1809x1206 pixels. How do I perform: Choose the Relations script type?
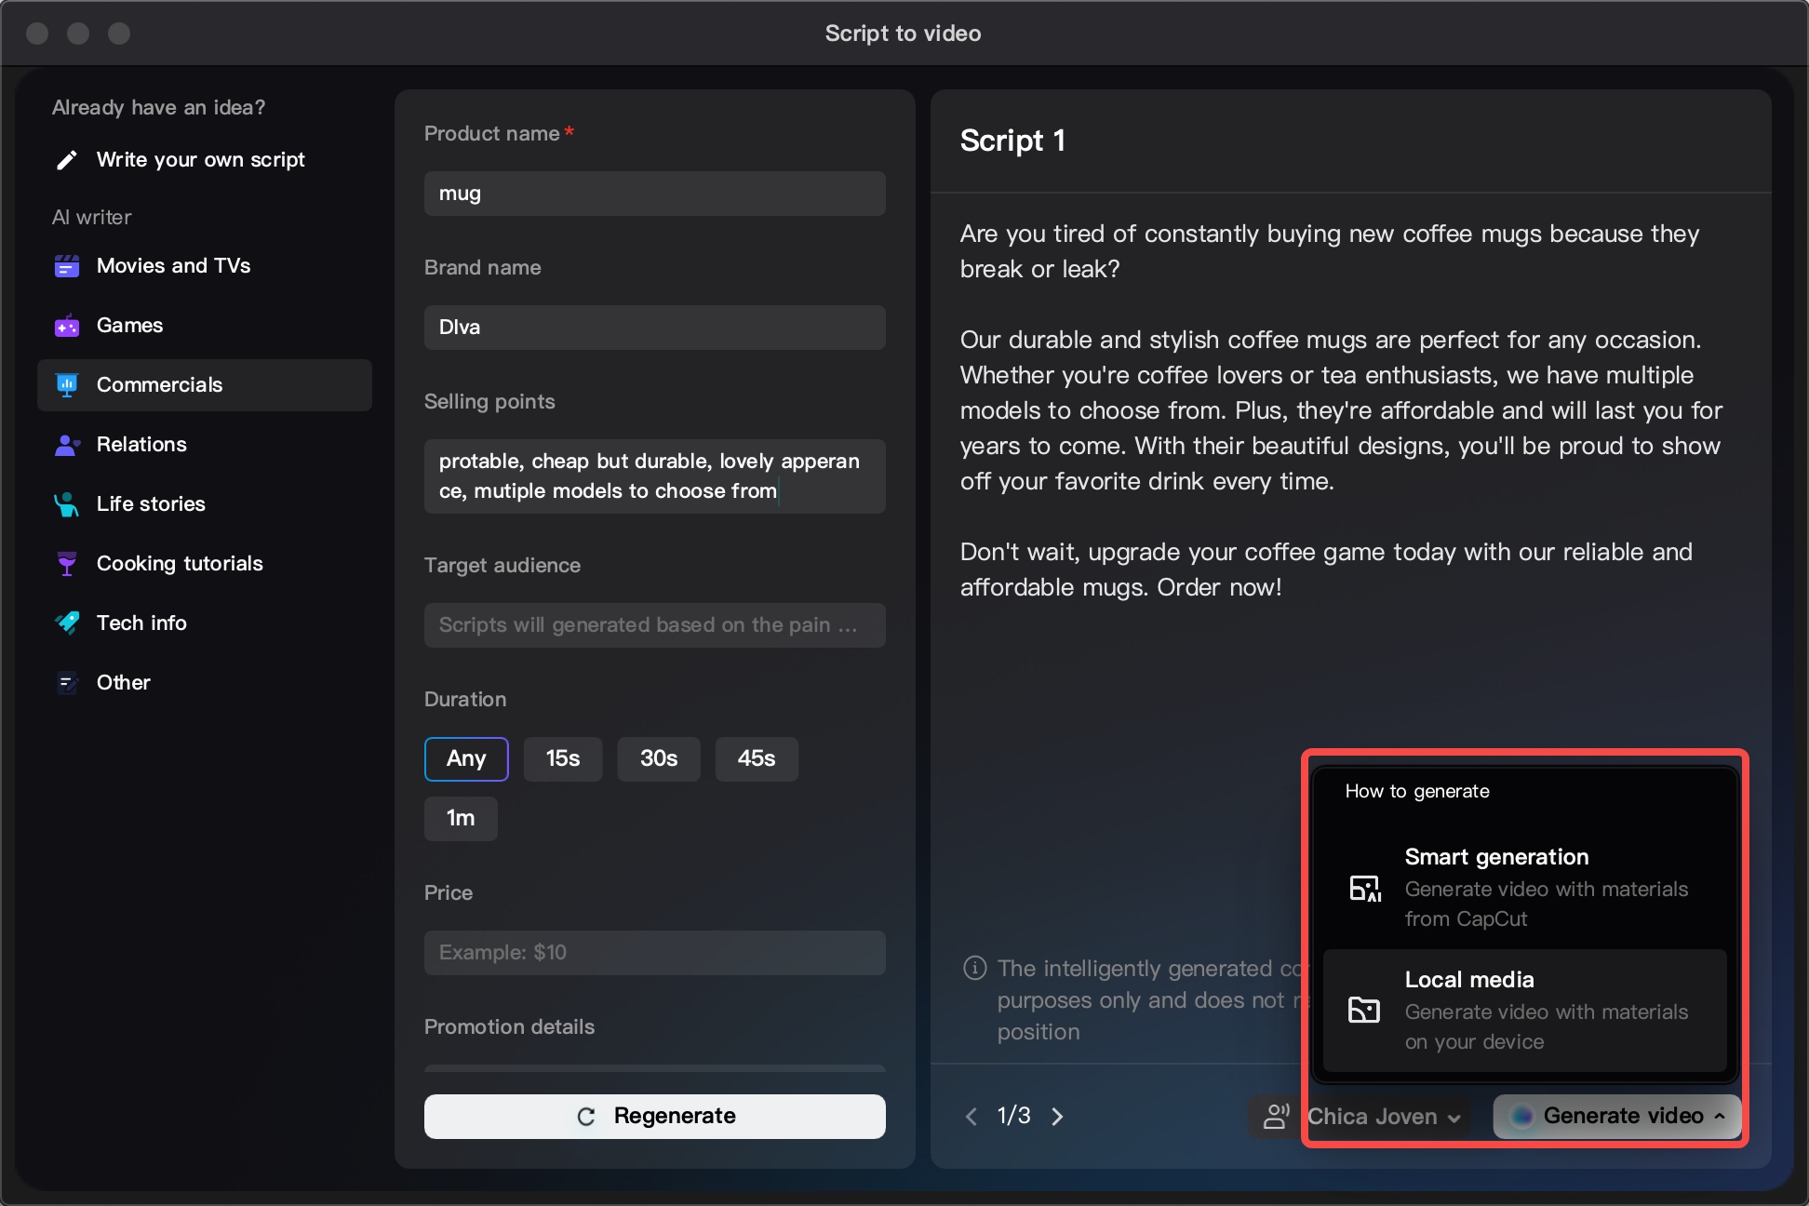(141, 444)
